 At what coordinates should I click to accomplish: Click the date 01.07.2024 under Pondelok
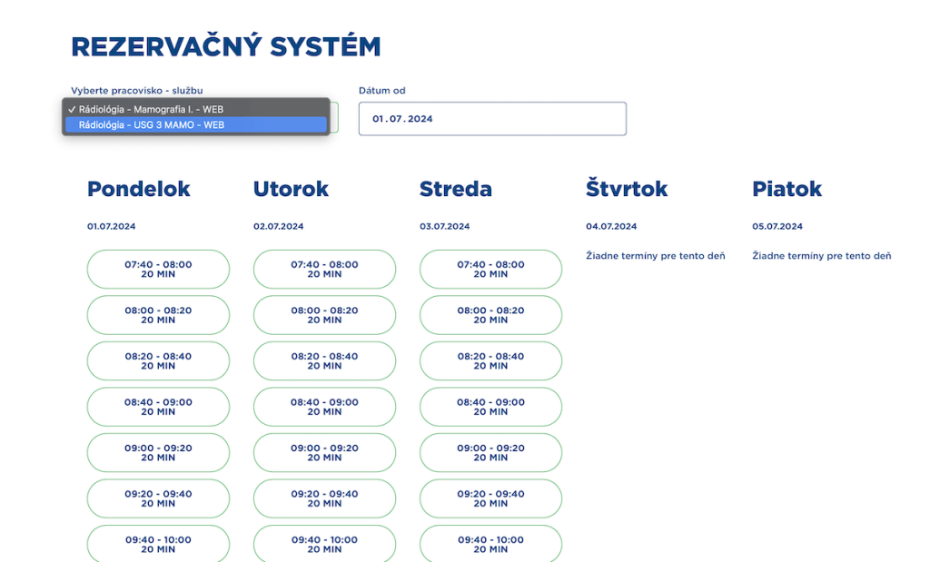pos(112,226)
